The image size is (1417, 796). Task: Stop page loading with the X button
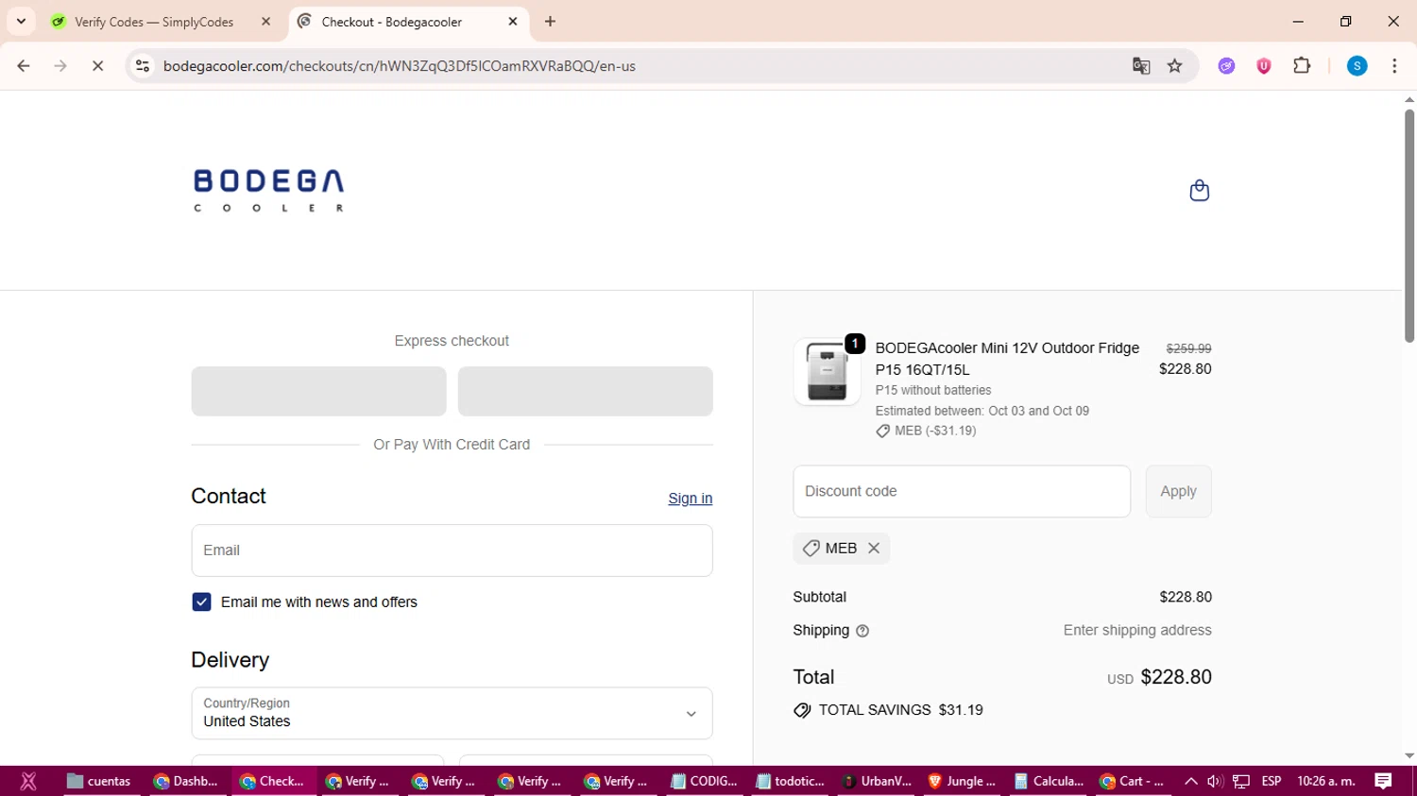97,66
